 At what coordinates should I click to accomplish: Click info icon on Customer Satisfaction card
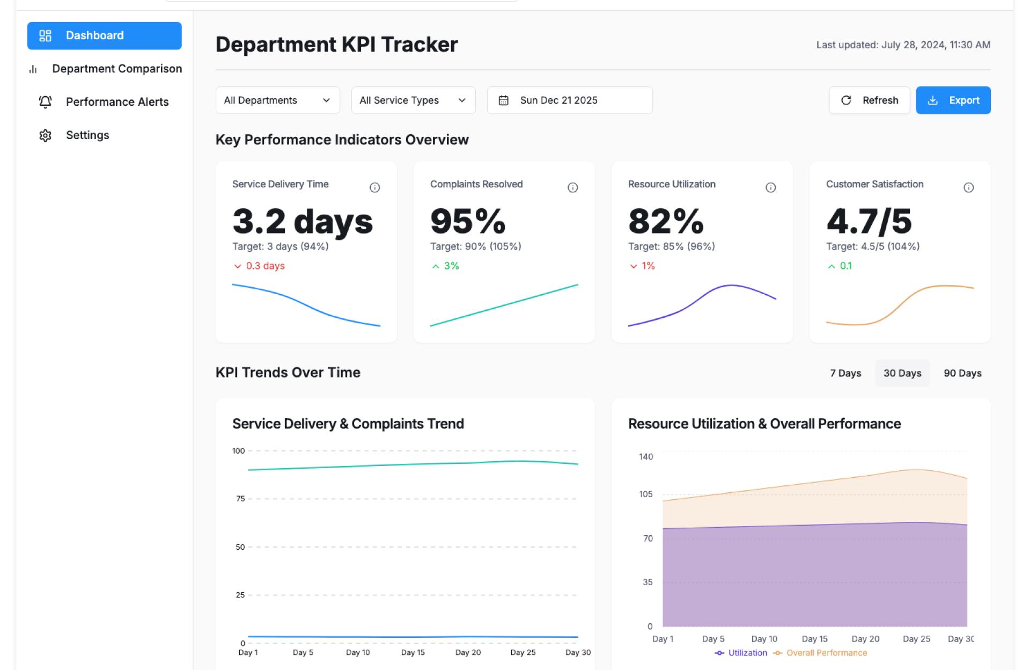[968, 187]
